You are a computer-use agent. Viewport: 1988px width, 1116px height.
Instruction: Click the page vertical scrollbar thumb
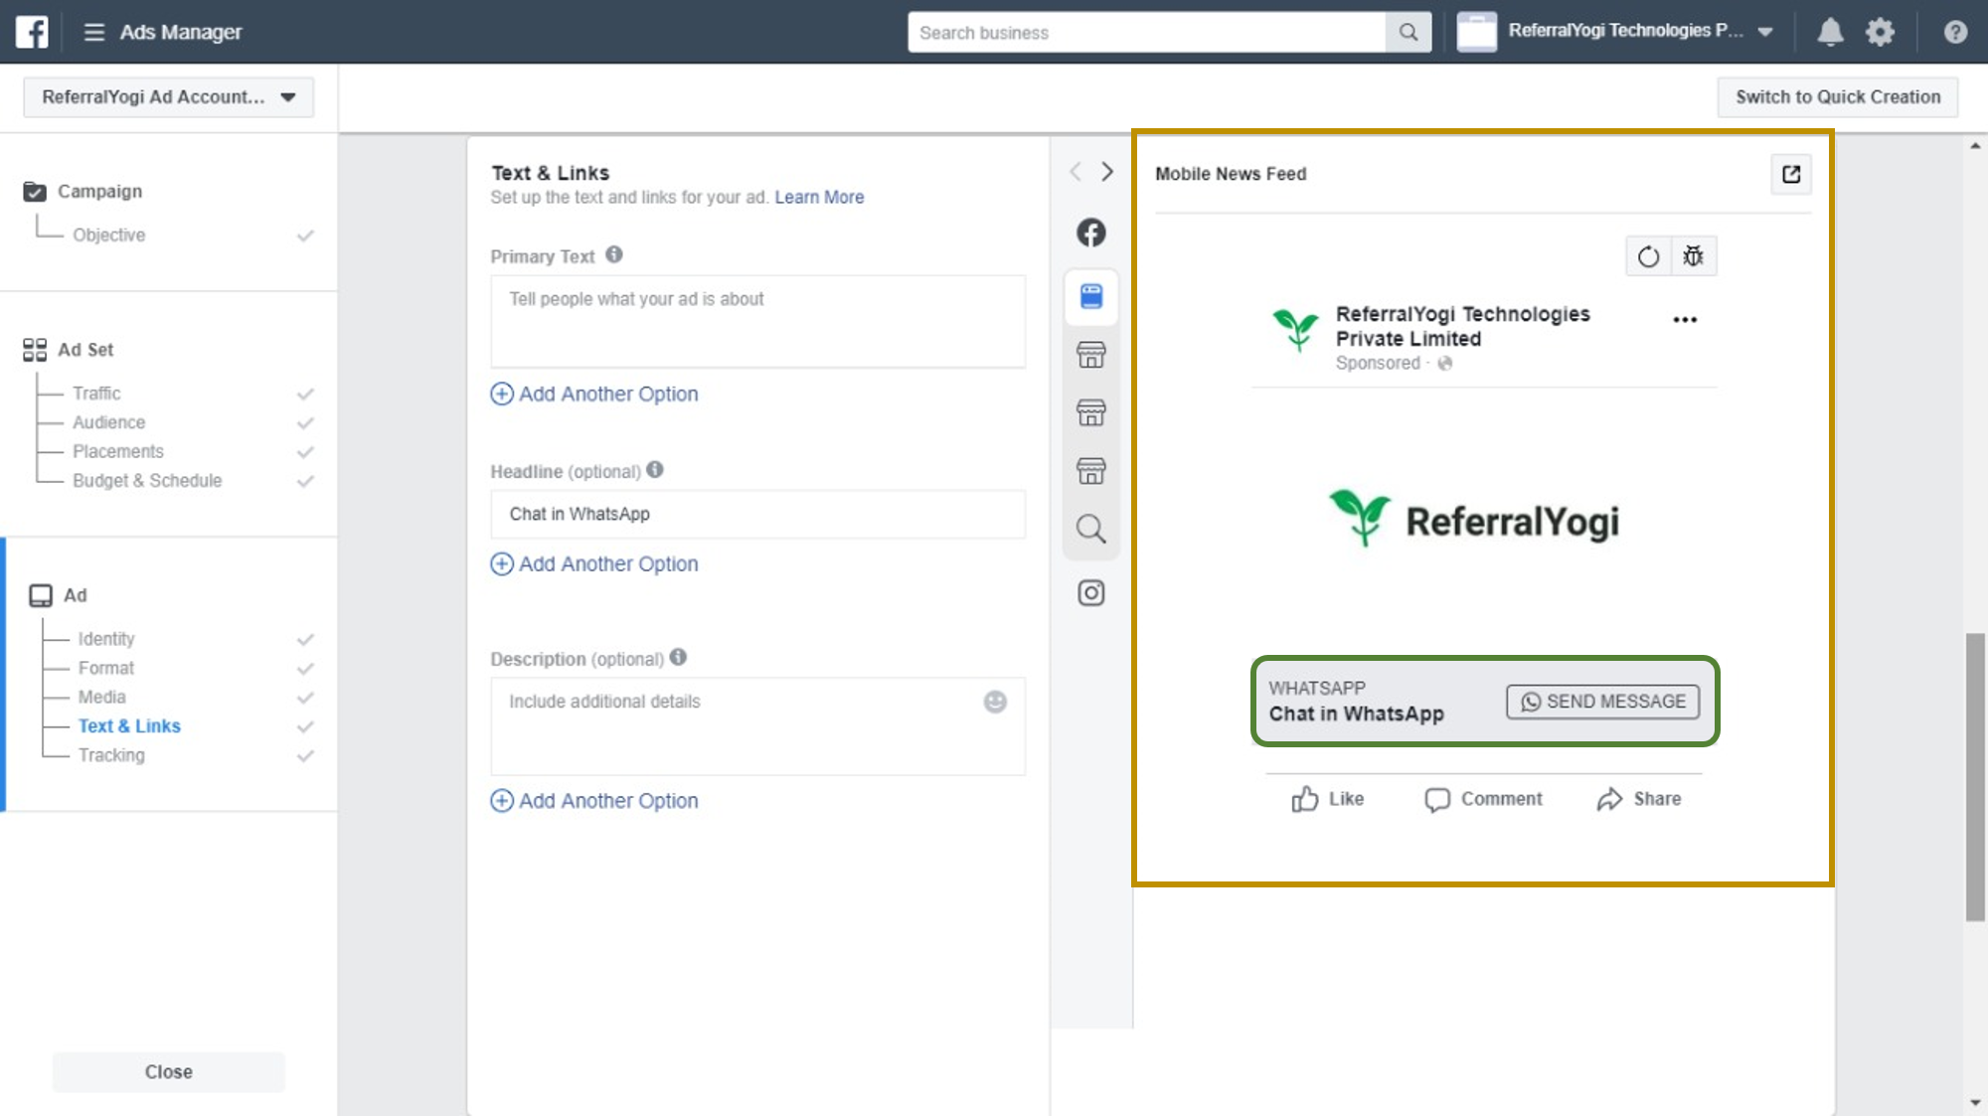coord(1975,777)
